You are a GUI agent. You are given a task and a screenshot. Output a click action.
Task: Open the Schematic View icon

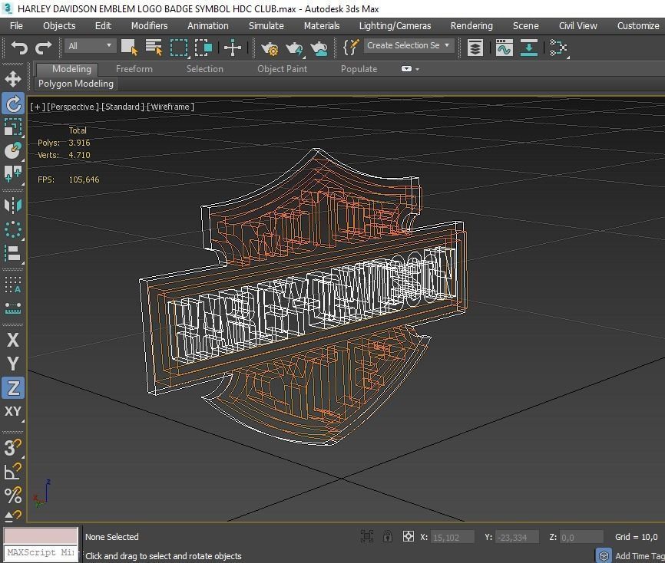point(558,47)
